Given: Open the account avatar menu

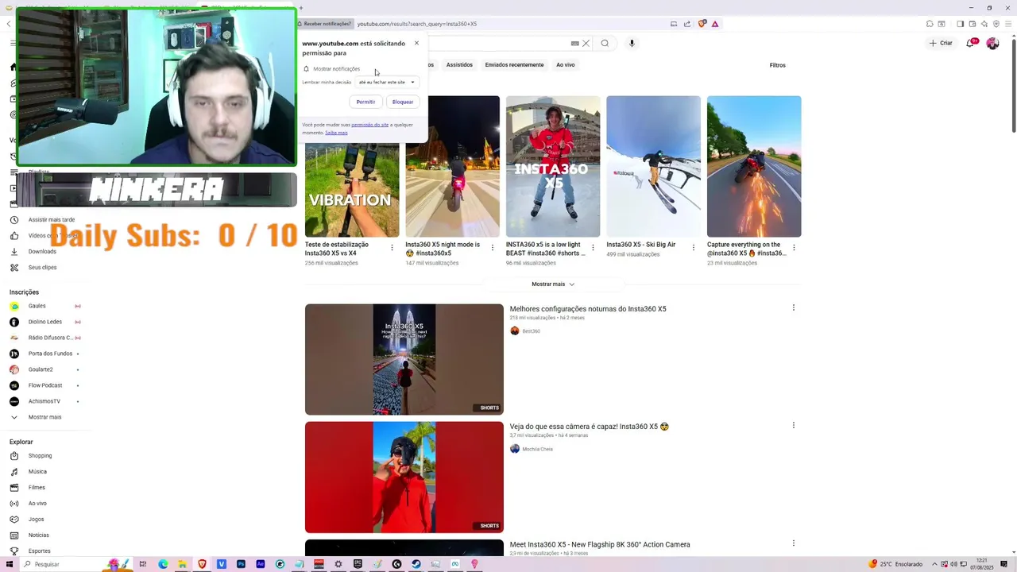Looking at the screenshot, I should (992, 43).
